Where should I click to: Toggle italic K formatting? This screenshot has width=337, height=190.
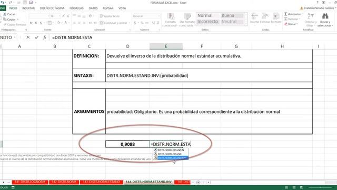tap(36, 23)
